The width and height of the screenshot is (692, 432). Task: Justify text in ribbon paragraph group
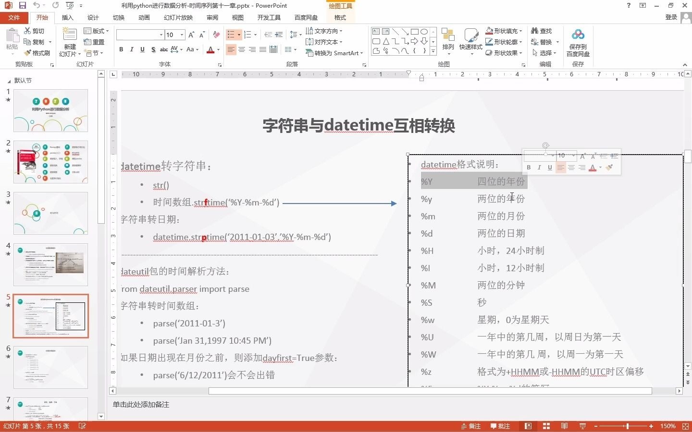click(x=263, y=49)
